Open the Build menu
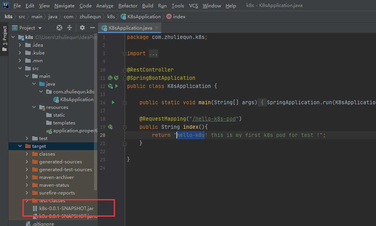 coord(148,6)
